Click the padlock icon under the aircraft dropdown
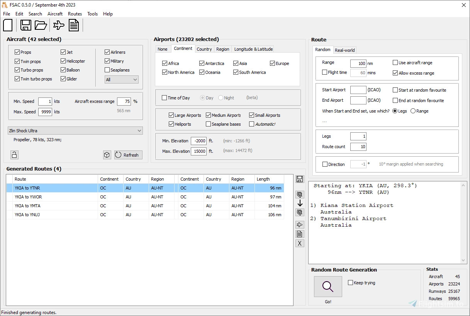The image size is (470, 316). tap(14, 154)
